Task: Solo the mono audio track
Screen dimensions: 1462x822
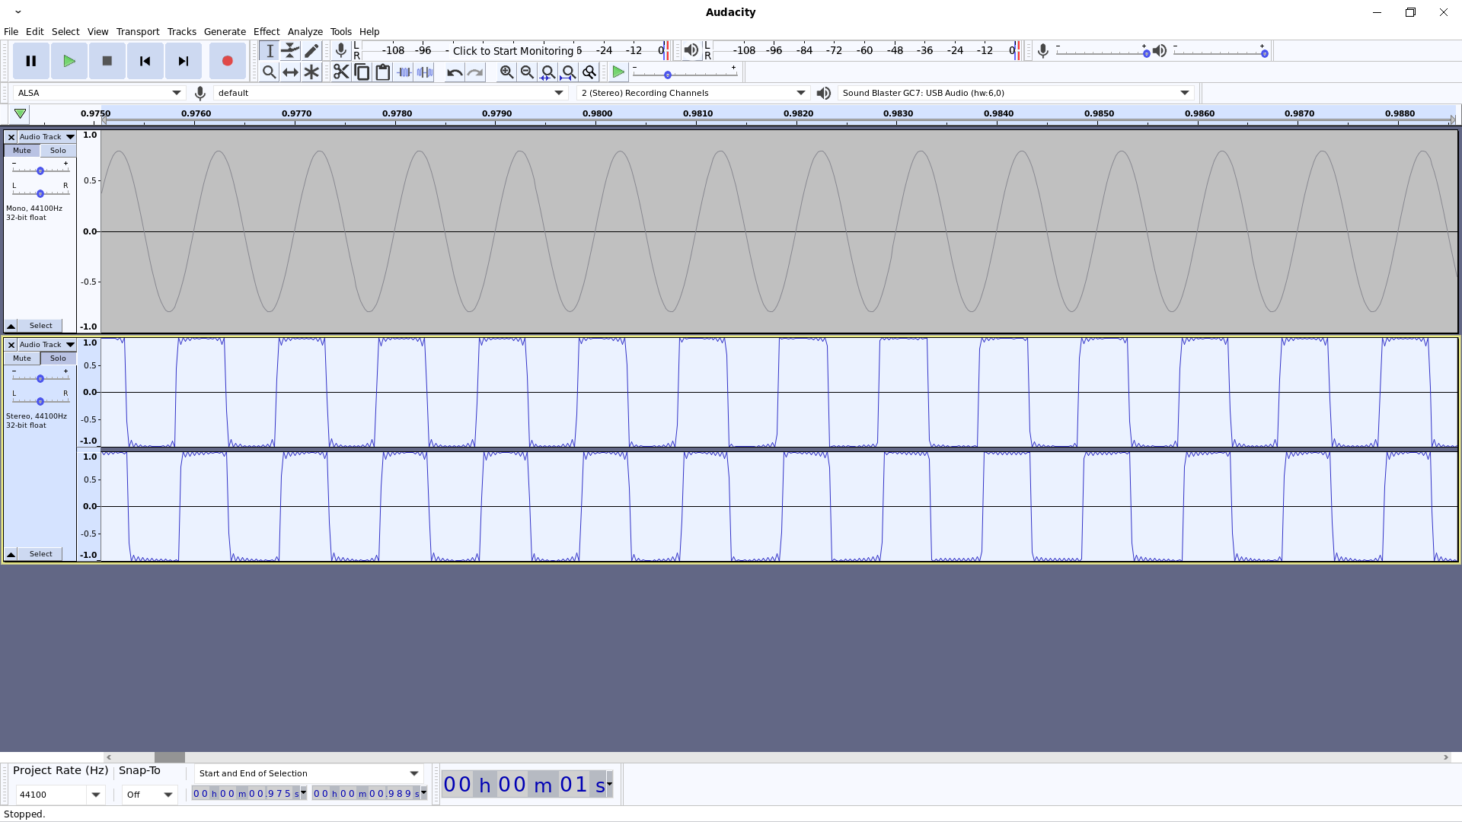Action: (x=58, y=151)
